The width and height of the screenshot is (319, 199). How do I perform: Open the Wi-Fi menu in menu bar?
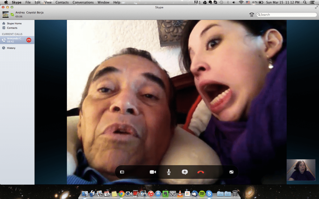(x=241, y=2)
